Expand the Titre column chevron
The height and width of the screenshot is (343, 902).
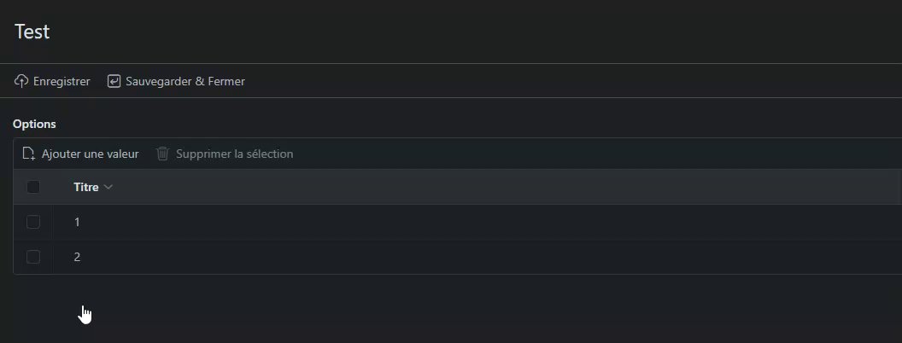click(108, 187)
